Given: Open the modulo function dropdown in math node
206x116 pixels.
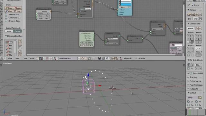Looking at the screenshot, I should coord(112,39).
